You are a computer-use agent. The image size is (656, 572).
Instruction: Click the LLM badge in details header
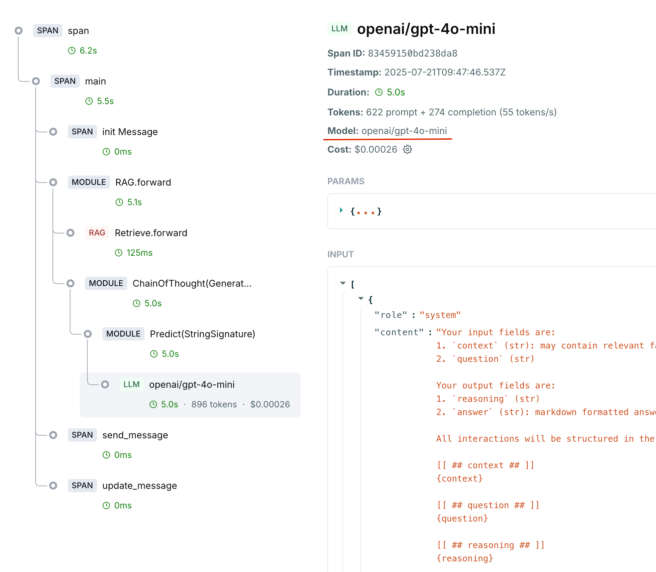(x=339, y=29)
